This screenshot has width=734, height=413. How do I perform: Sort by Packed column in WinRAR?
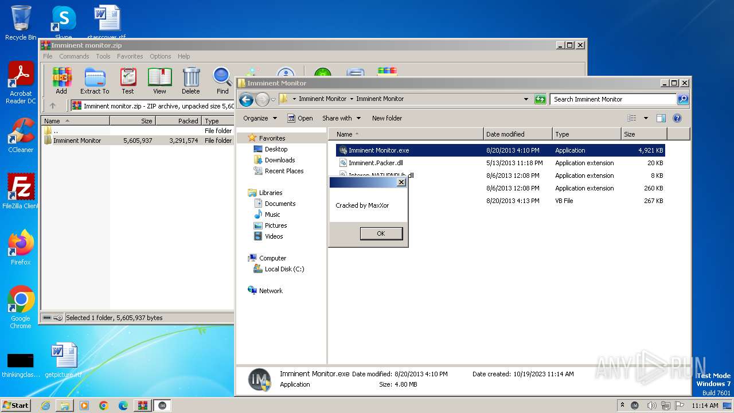178,121
